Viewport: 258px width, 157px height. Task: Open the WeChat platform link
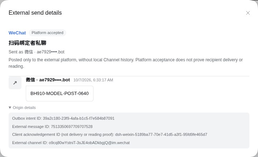(x=17, y=33)
